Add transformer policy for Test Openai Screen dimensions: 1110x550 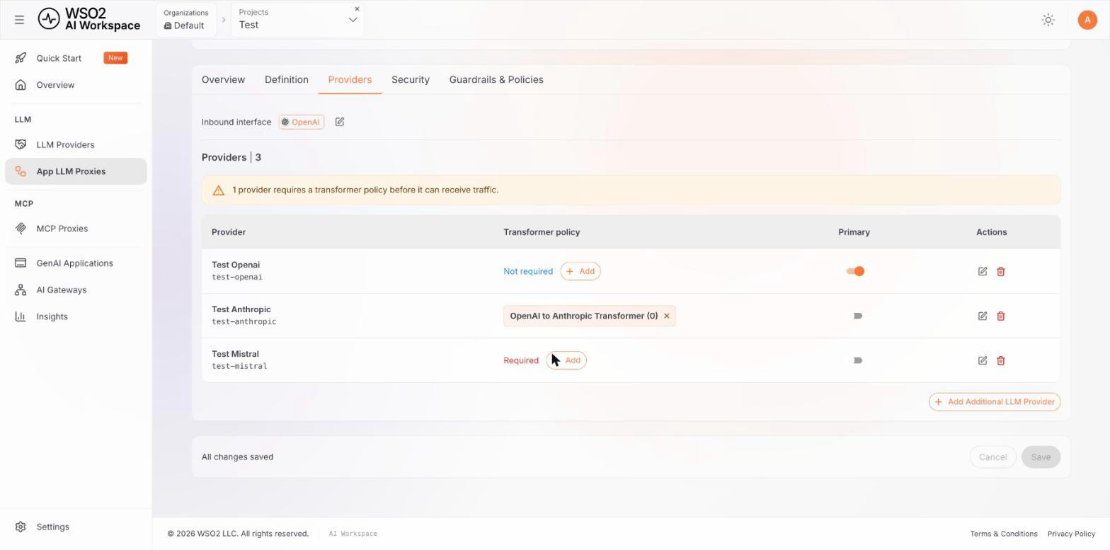[580, 271]
